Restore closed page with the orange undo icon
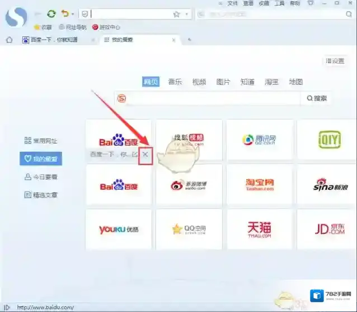The image size is (357, 312). pyautogui.click(x=65, y=14)
